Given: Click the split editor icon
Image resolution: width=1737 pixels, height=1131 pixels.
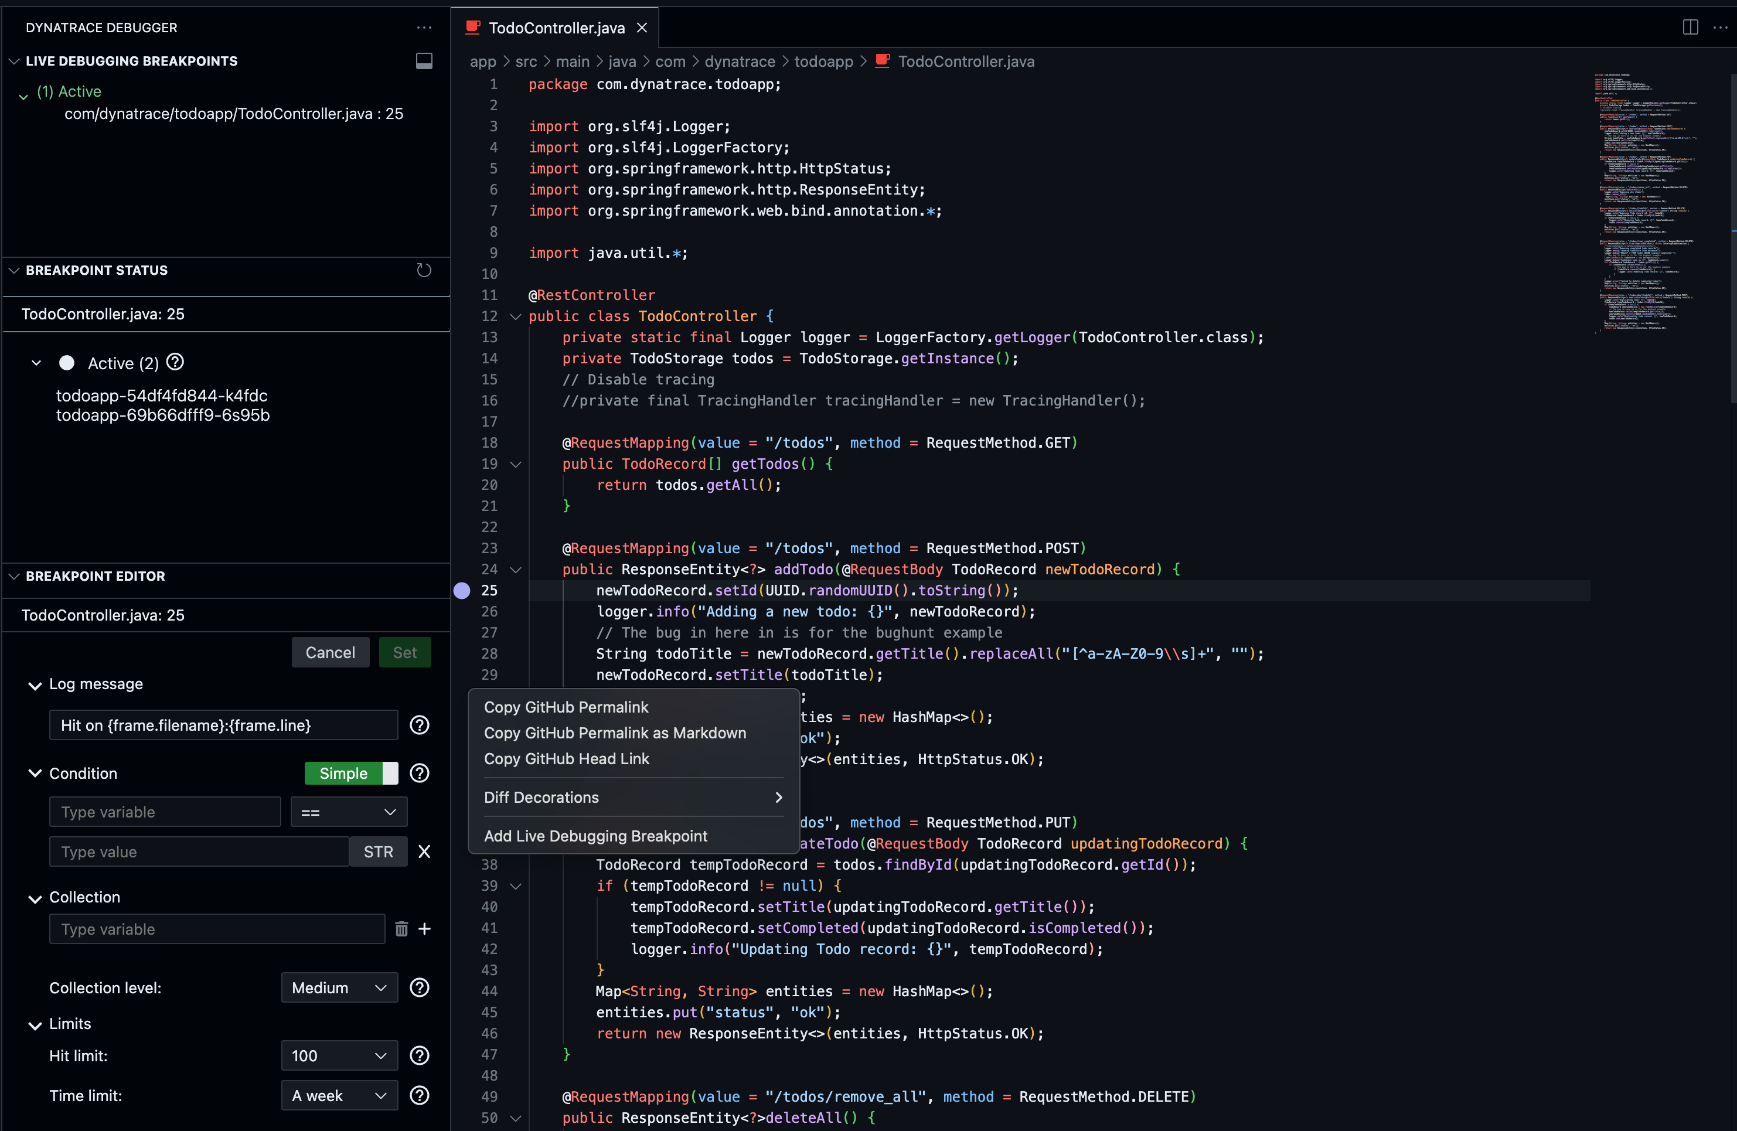Looking at the screenshot, I should tap(1690, 28).
